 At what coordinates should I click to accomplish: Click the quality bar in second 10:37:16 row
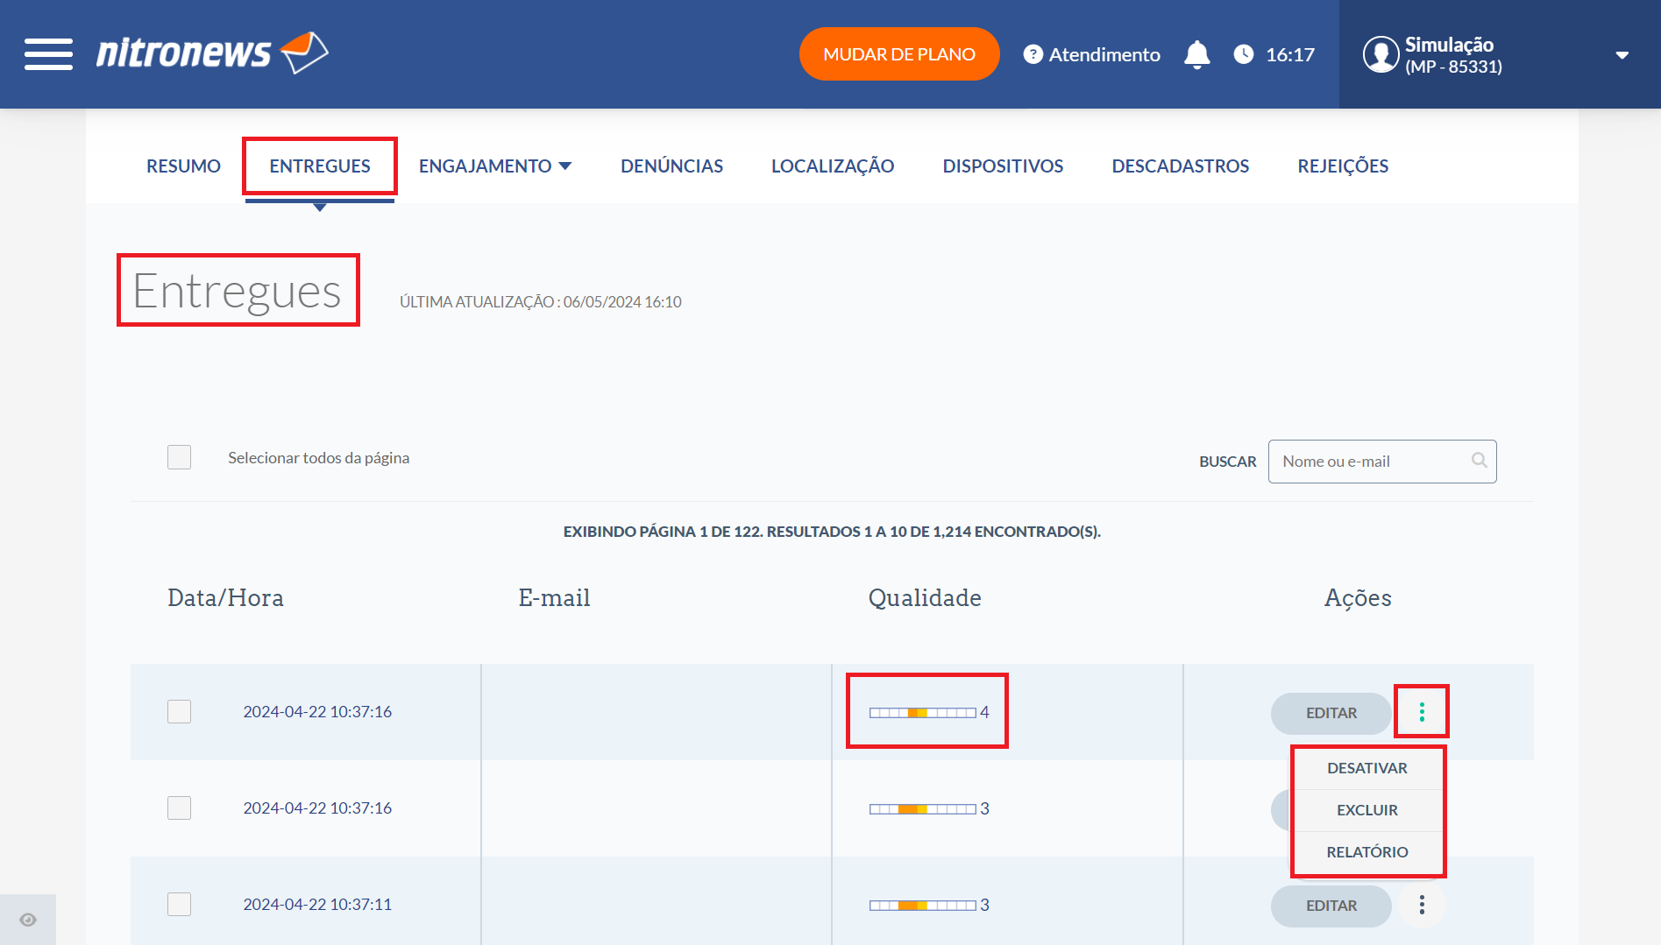[x=923, y=808]
